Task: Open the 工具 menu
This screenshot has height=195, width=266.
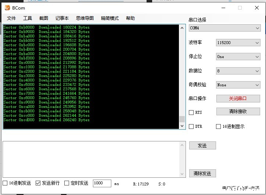Action: (x=28, y=18)
